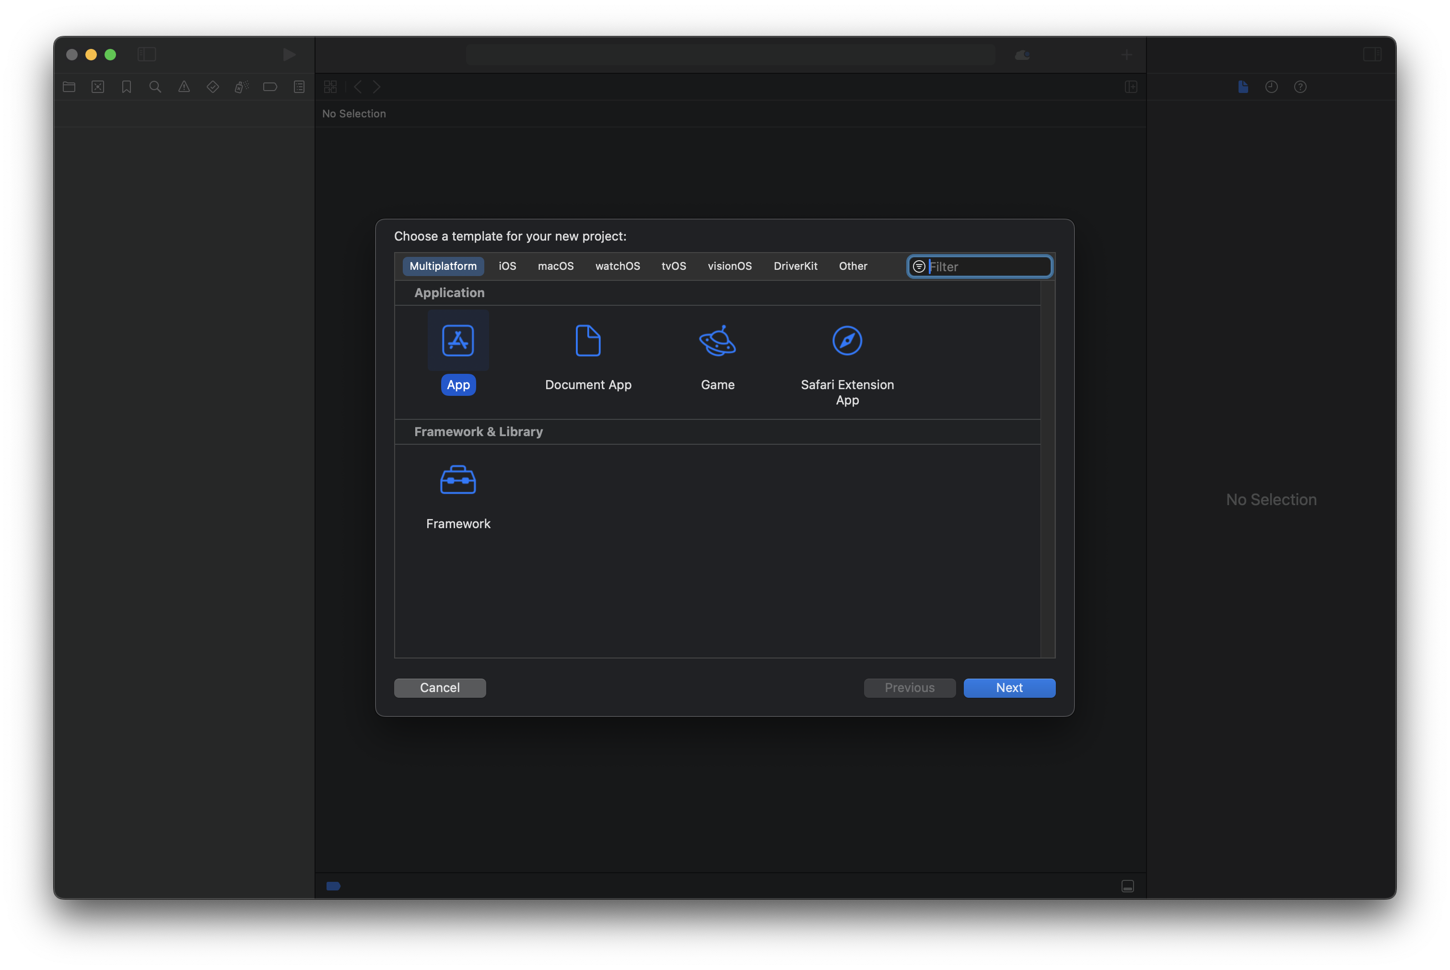Click the Cancel button
This screenshot has width=1450, height=970.
439,688
